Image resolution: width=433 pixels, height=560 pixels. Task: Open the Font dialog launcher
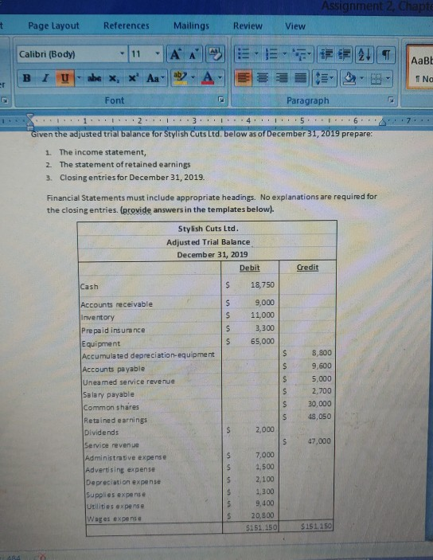tap(221, 100)
